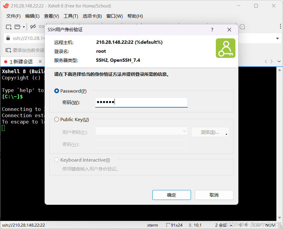Click the Xshell app logo icon

(x=6, y=6)
